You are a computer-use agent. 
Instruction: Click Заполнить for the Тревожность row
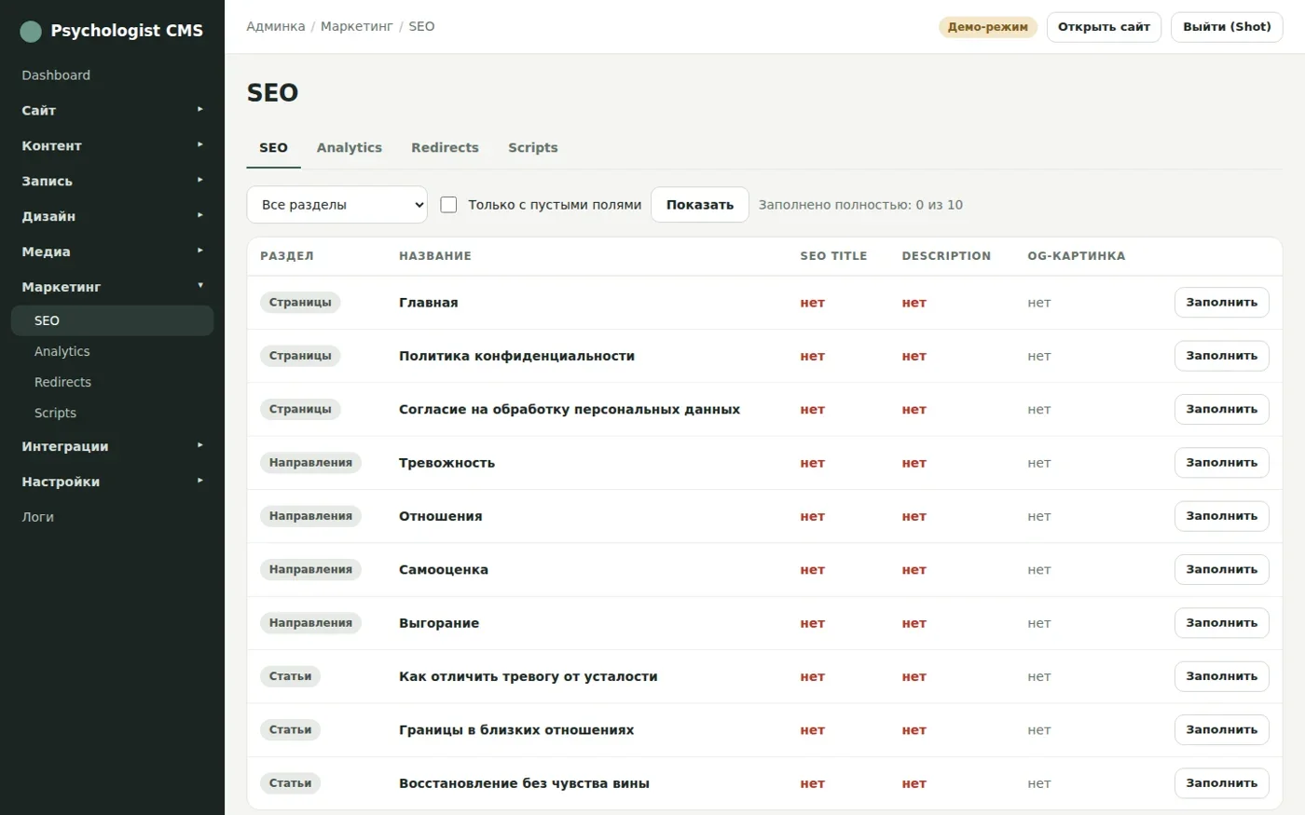[1221, 463]
